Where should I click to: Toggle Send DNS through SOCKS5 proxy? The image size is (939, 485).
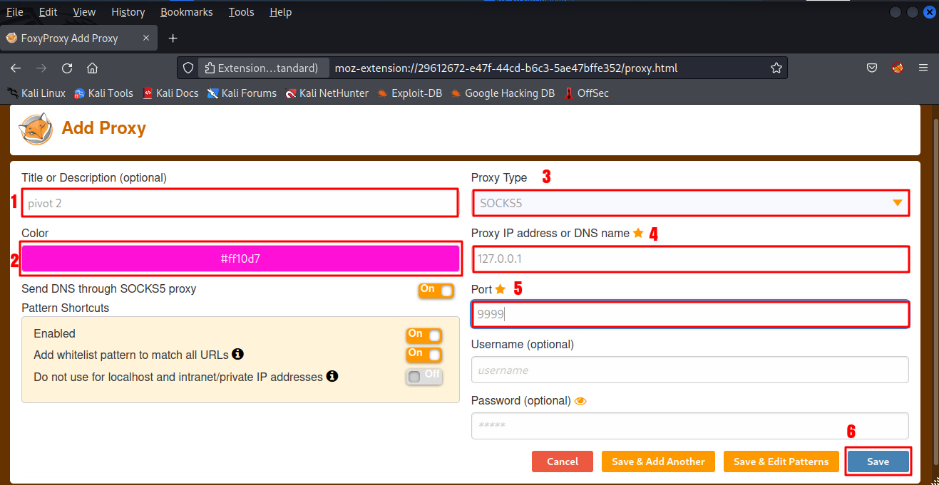[436, 290]
